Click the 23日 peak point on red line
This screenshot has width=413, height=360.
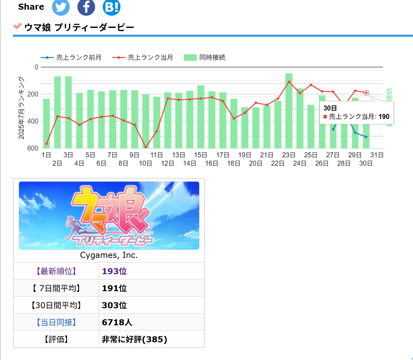click(289, 82)
